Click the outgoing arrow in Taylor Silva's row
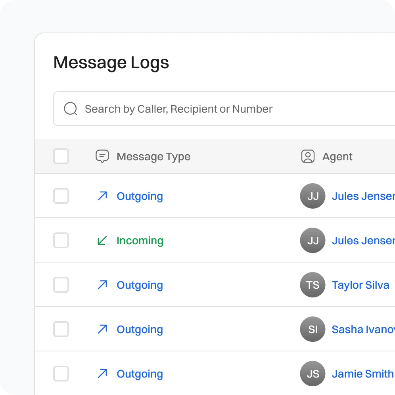The height and width of the screenshot is (395, 395). (102, 285)
